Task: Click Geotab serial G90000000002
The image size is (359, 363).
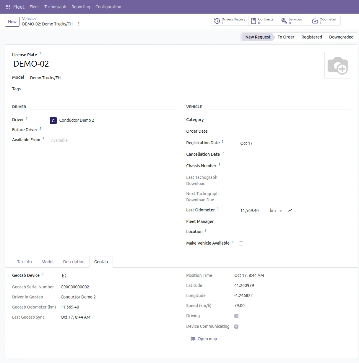Action: click(x=75, y=287)
